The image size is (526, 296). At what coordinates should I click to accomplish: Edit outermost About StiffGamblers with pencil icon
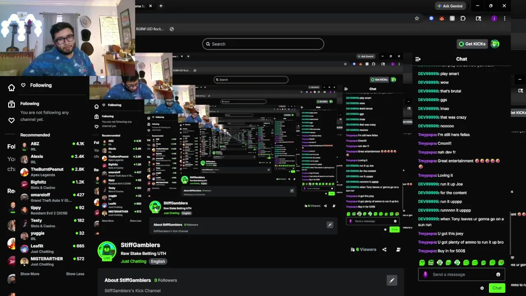point(392,280)
